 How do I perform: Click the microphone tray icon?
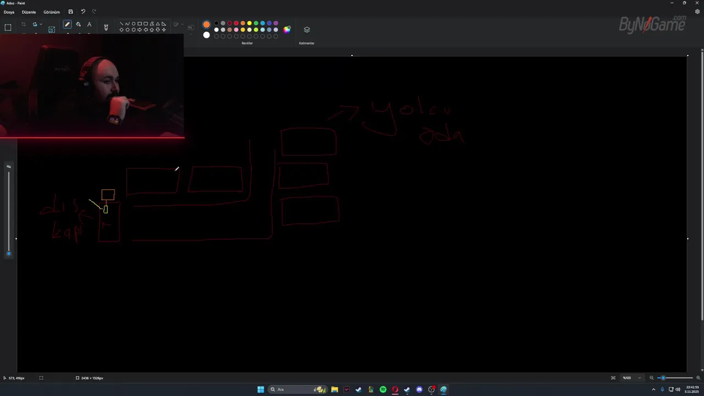pyautogui.click(x=662, y=389)
